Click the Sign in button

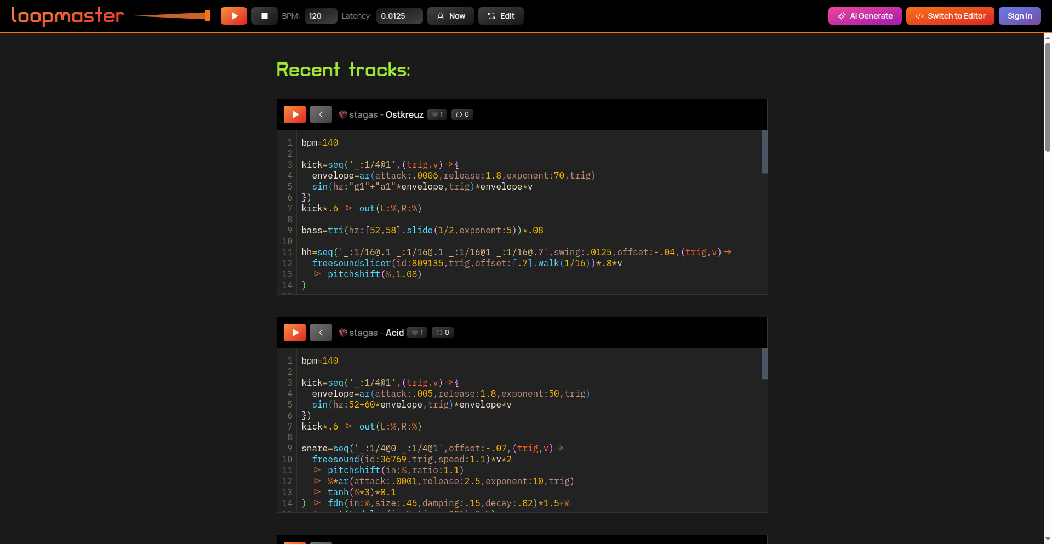point(1020,16)
